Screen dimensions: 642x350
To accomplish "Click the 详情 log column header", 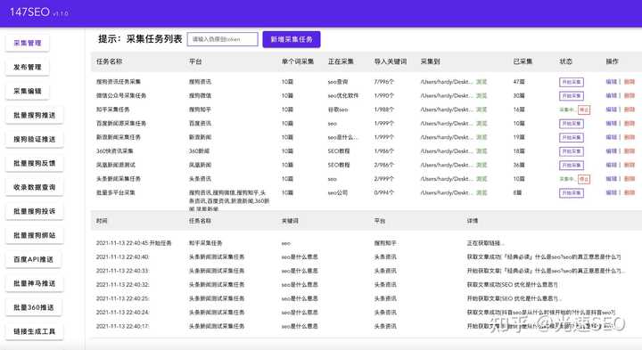I will (472, 221).
